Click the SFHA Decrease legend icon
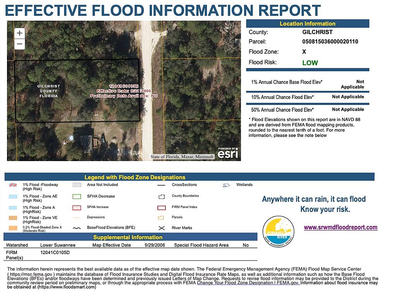 point(77,196)
